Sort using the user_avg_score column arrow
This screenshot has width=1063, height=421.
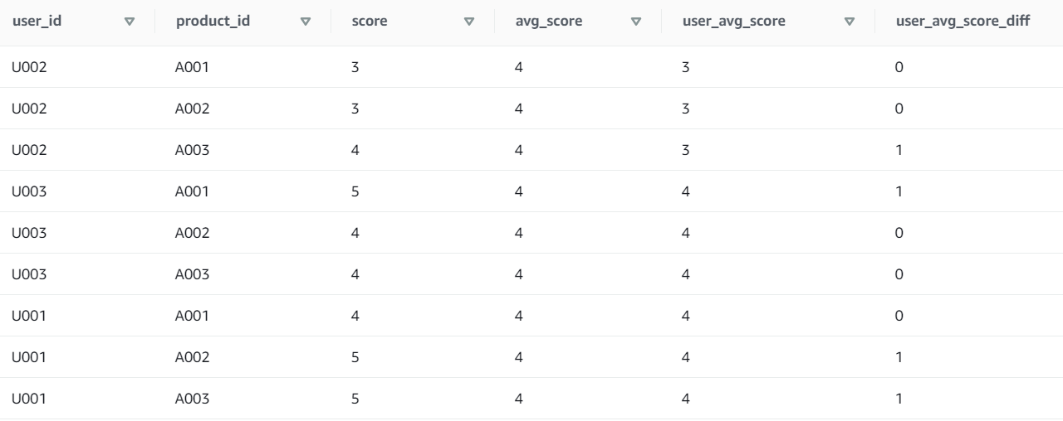pos(849,22)
